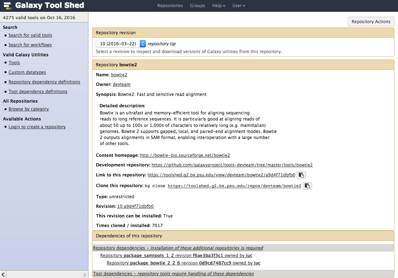The image size is (398, 278).
Task: Click the sidebar resize grip handle
Action: 85,275
